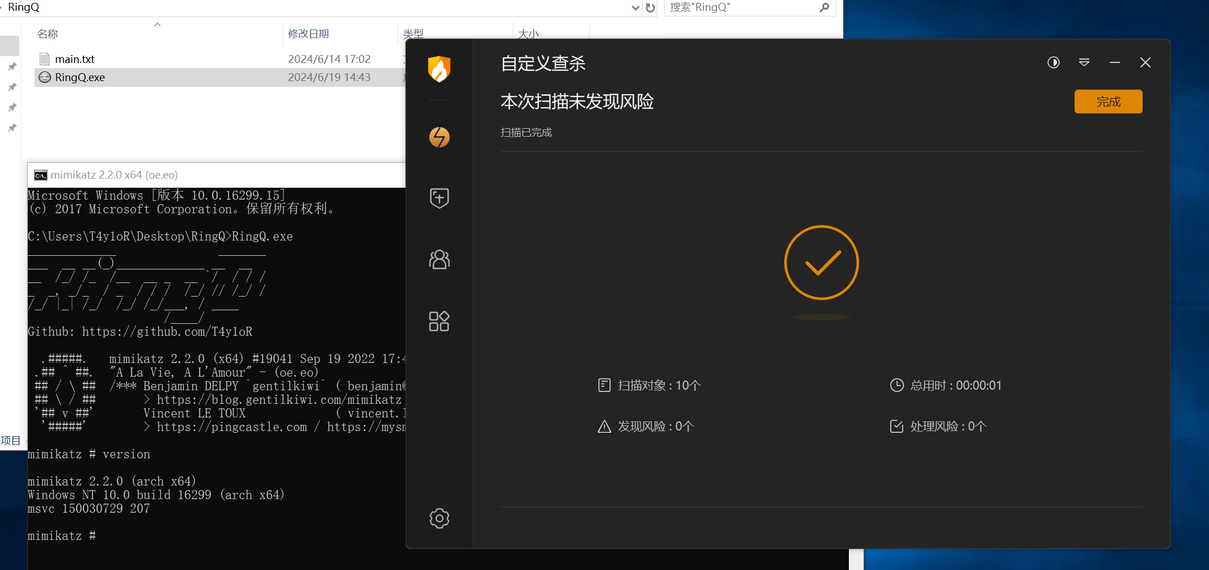The width and height of the screenshot is (1209, 570).
Task: Close the Huorong scan window
Action: click(x=1145, y=62)
